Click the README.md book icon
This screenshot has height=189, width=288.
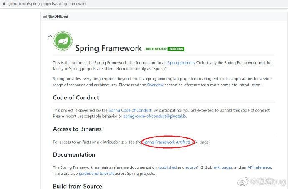click(x=45, y=17)
